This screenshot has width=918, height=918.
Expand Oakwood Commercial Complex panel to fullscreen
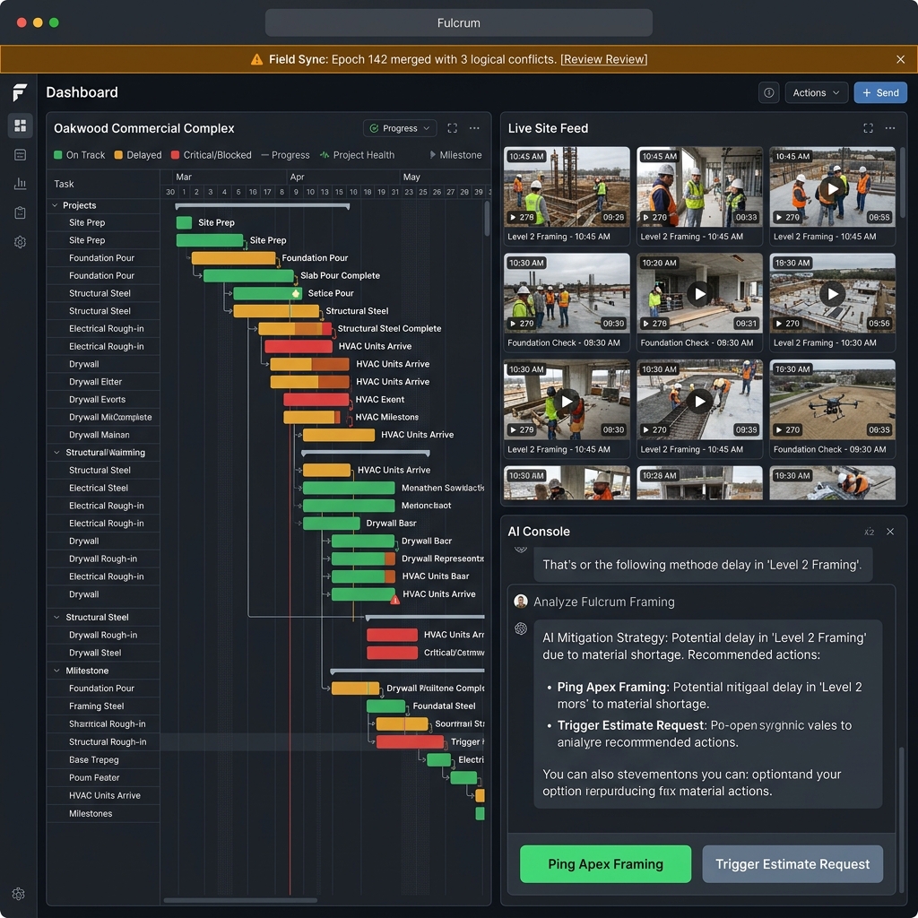[x=452, y=128]
